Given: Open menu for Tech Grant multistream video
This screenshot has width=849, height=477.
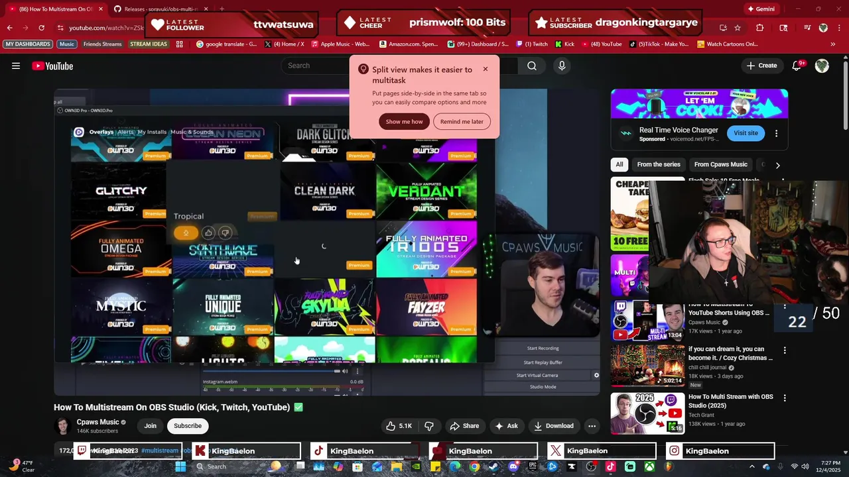Looking at the screenshot, I should point(785,398).
